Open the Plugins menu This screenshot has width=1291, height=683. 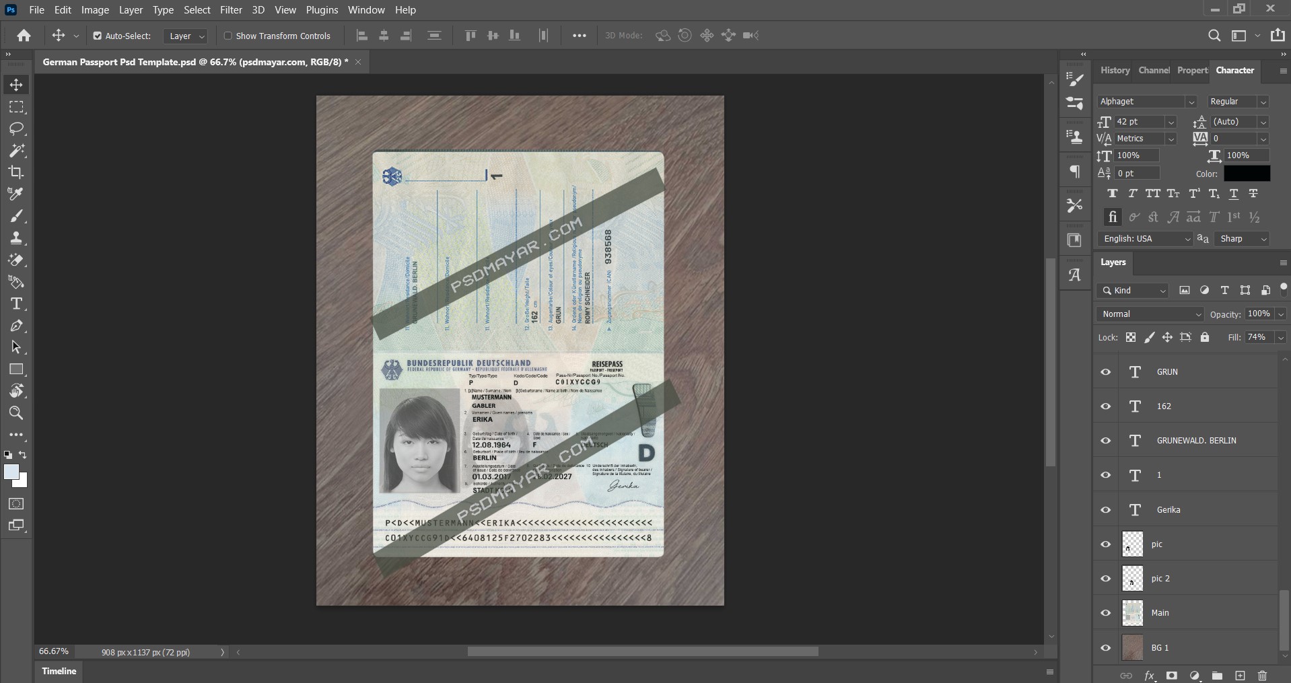click(322, 10)
